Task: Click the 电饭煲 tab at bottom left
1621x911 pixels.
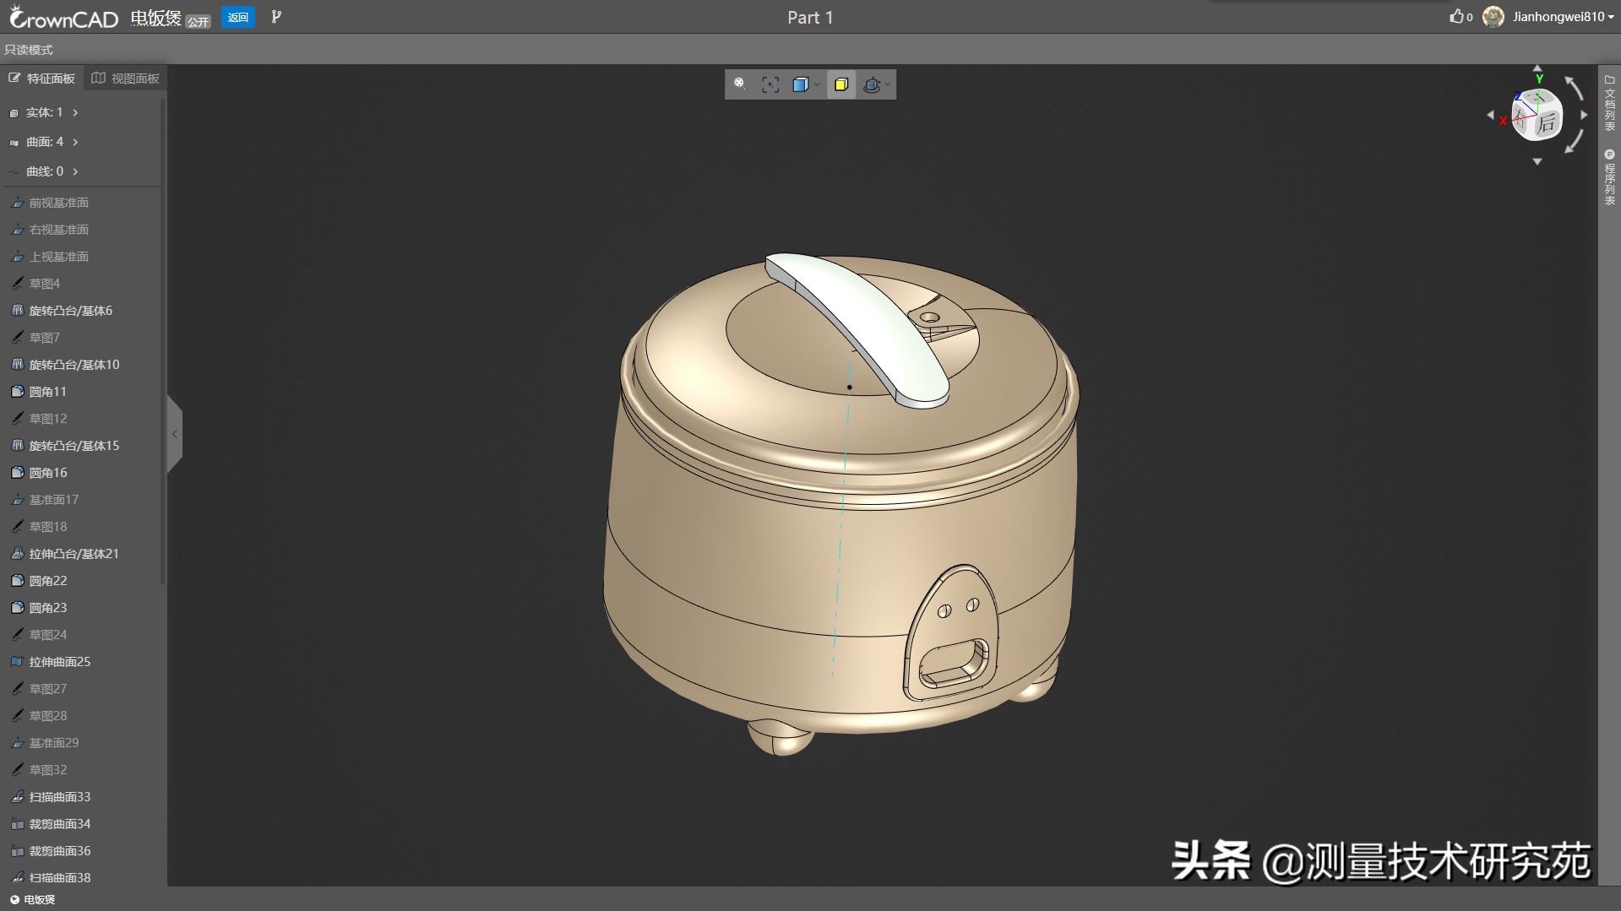Action: [34, 900]
